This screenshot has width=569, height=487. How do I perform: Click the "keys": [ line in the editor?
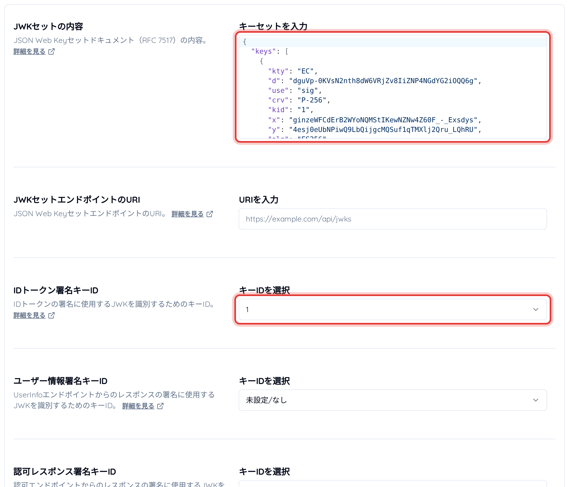270,51
